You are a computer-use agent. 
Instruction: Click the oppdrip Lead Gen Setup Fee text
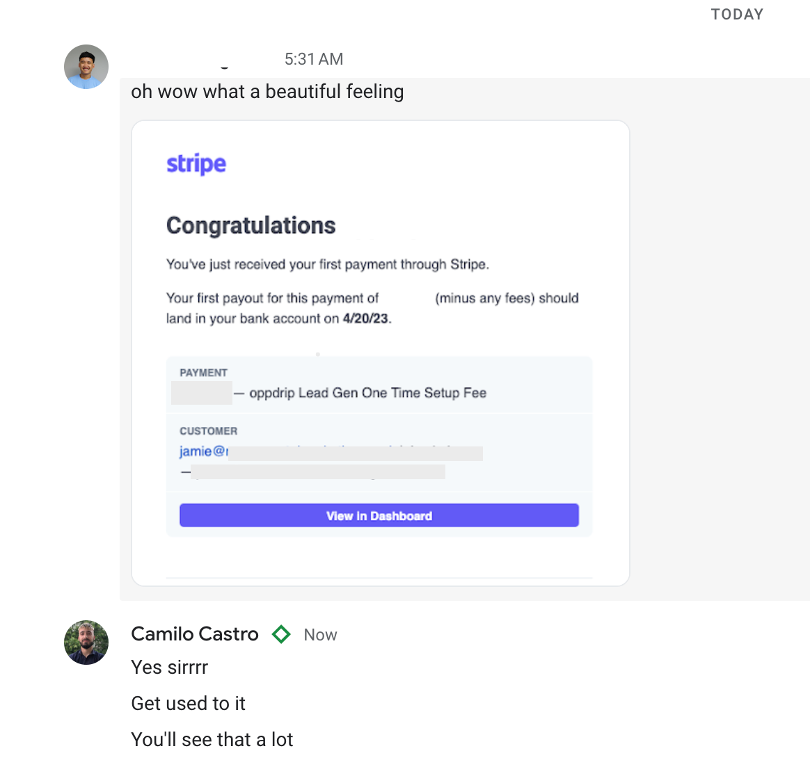pyautogui.click(x=368, y=394)
